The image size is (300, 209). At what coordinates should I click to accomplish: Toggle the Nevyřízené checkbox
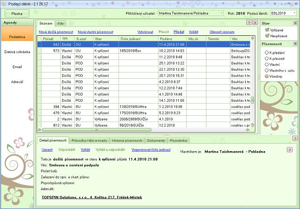(x=266, y=35)
